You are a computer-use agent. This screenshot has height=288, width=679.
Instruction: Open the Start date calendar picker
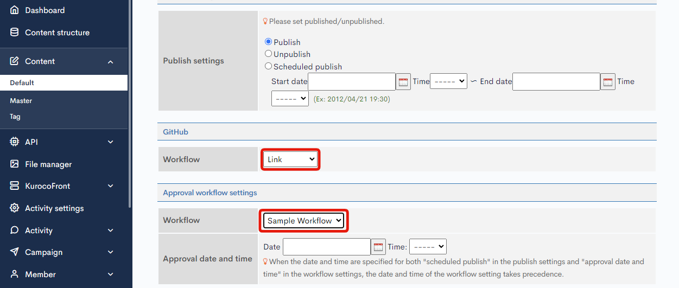point(403,82)
